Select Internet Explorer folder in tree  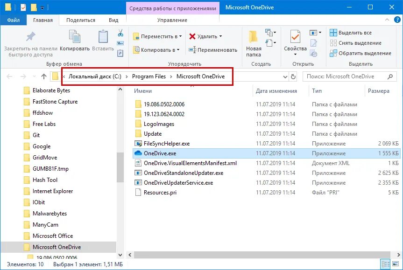coord(53,191)
